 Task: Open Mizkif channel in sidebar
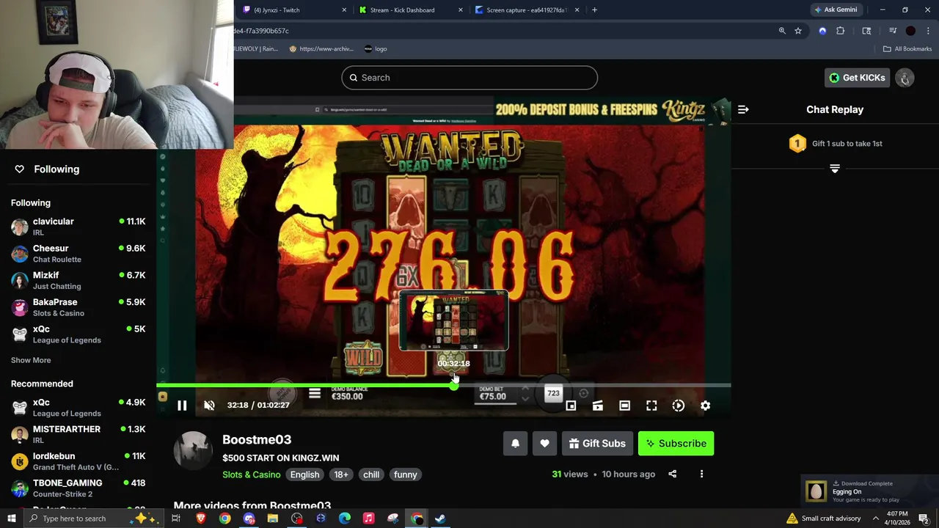(78, 280)
